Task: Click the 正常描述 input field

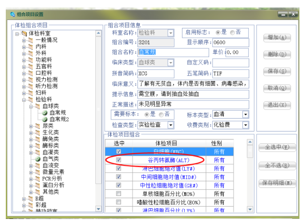Action: (193, 104)
